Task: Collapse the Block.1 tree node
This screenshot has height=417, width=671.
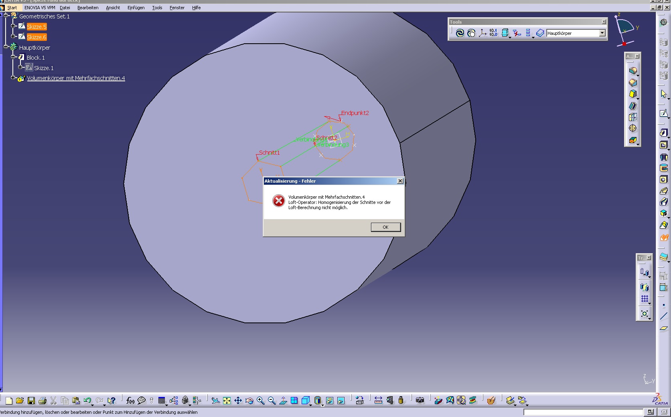Action: [13, 57]
